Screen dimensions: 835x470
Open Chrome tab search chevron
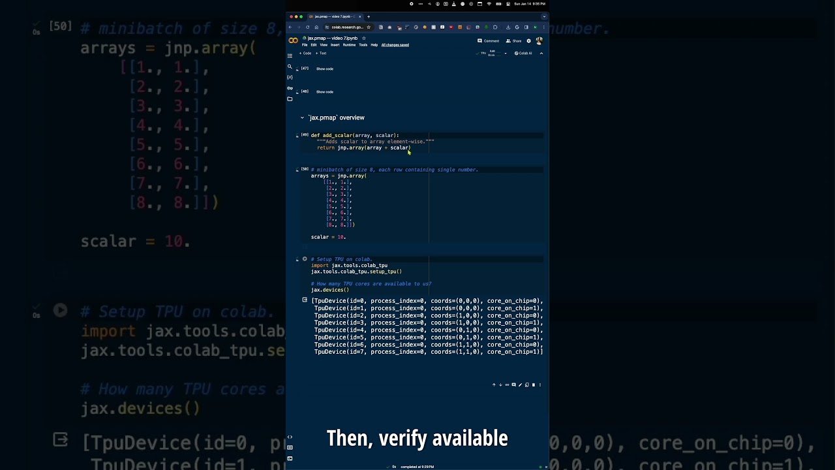544,16
